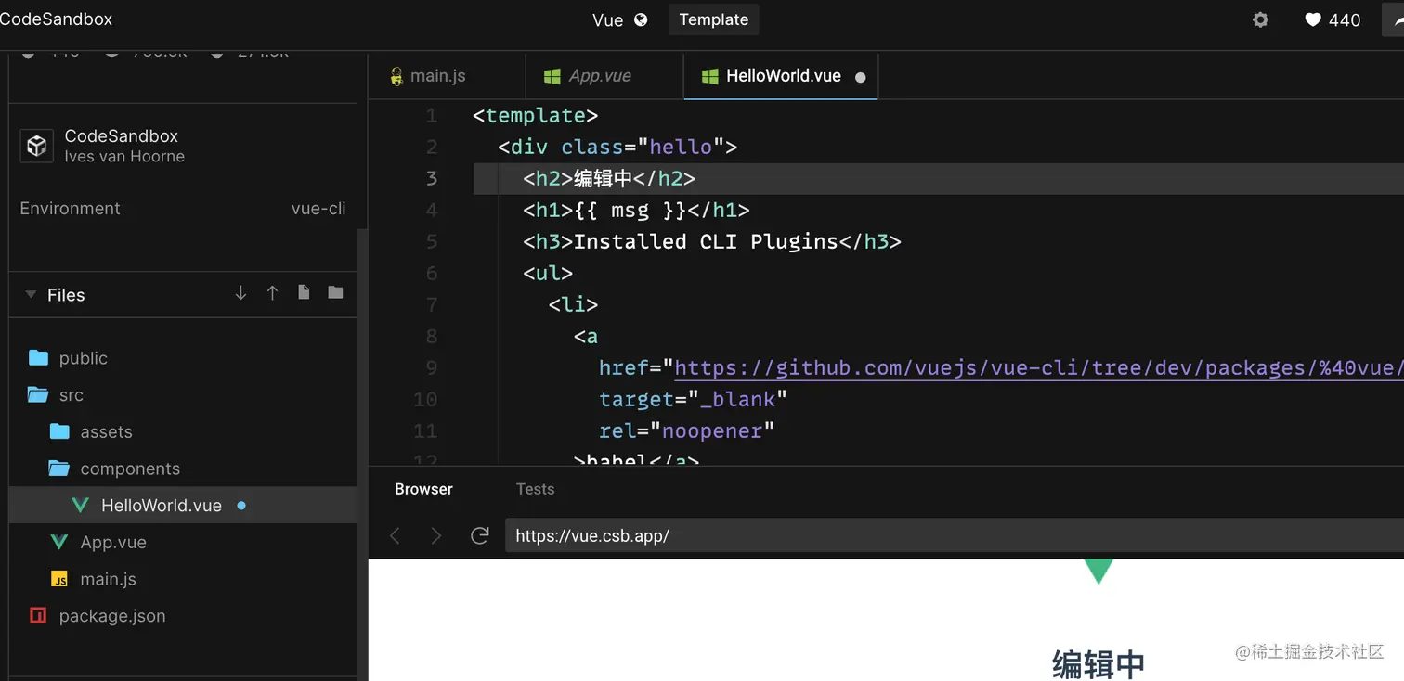
Task: Open package.json in file tree
Action: (111, 616)
